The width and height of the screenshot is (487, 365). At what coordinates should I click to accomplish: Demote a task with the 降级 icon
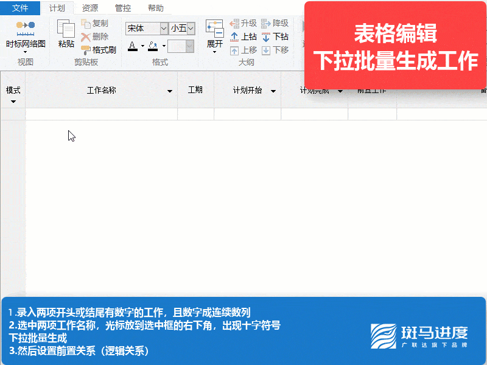pyautogui.click(x=274, y=21)
